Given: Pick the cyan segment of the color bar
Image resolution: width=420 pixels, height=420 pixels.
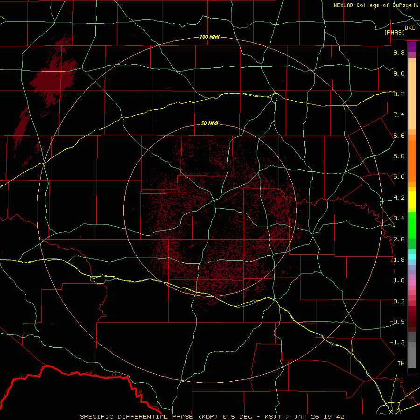Looking at the screenshot, I should click(x=412, y=257).
